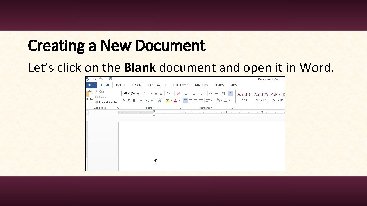367x206 pixels.
Task: Click the Text Effects glowing A icon
Action: click(159, 100)
